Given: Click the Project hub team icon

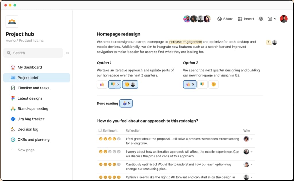Looking at the screenshot, I should pos(12,22).
